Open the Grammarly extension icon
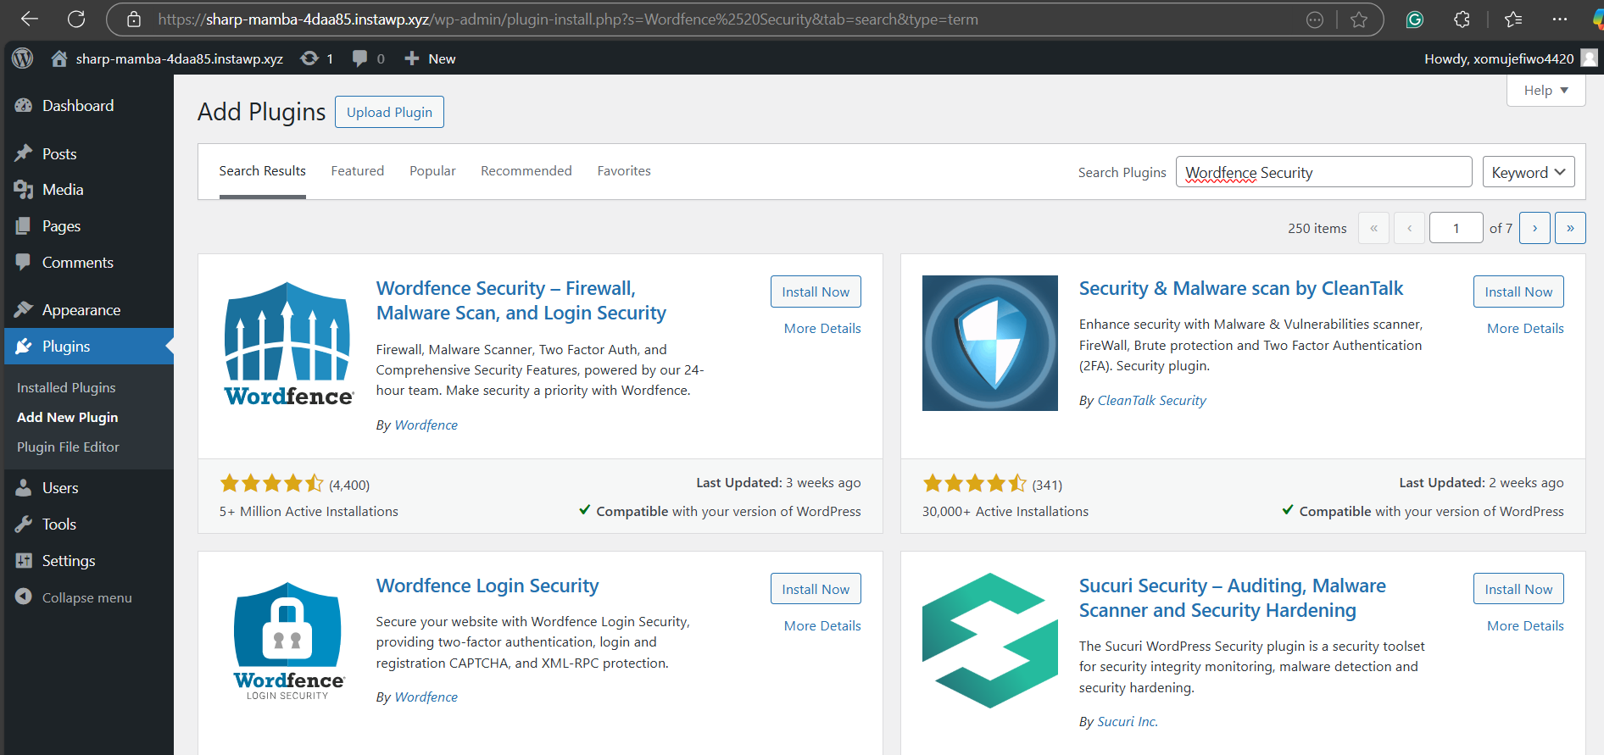The height and width of the screenshot is (755, 1604). pos(1414,19)
